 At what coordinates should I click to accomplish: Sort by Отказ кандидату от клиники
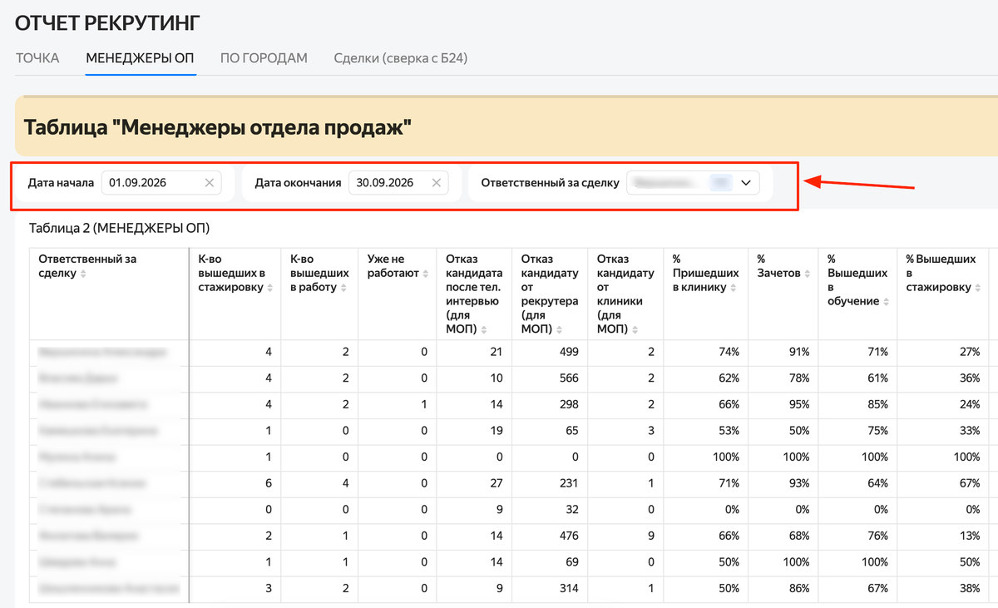tap(634, 330)
